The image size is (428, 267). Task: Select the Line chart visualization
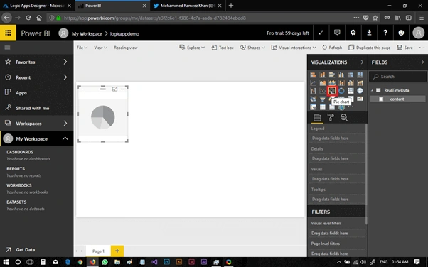[313, 82]
